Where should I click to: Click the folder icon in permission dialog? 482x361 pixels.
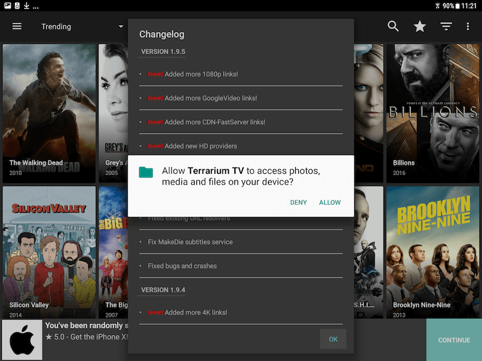(146, 172)
